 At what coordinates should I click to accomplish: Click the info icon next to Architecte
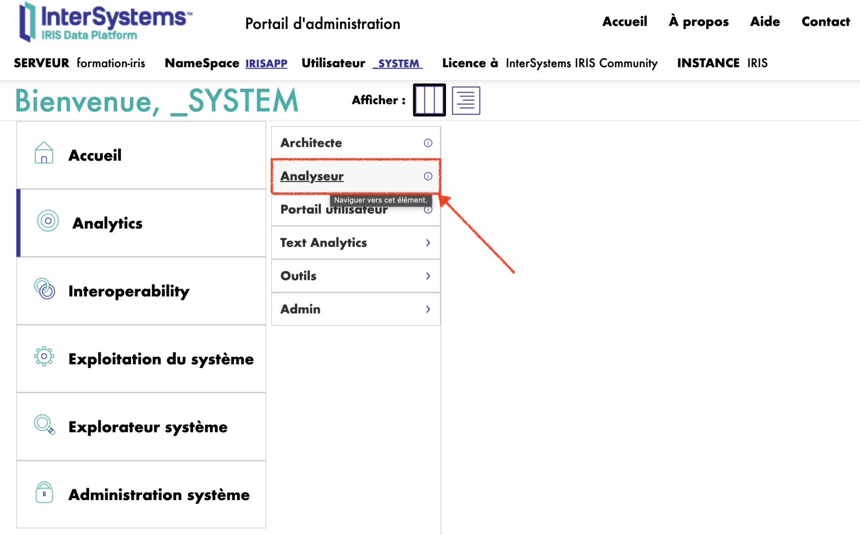click(x=428, y=143)
